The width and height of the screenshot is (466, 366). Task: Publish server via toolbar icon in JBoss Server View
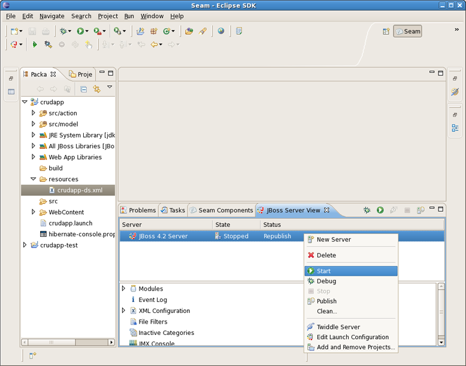click(x=420, y=210)
